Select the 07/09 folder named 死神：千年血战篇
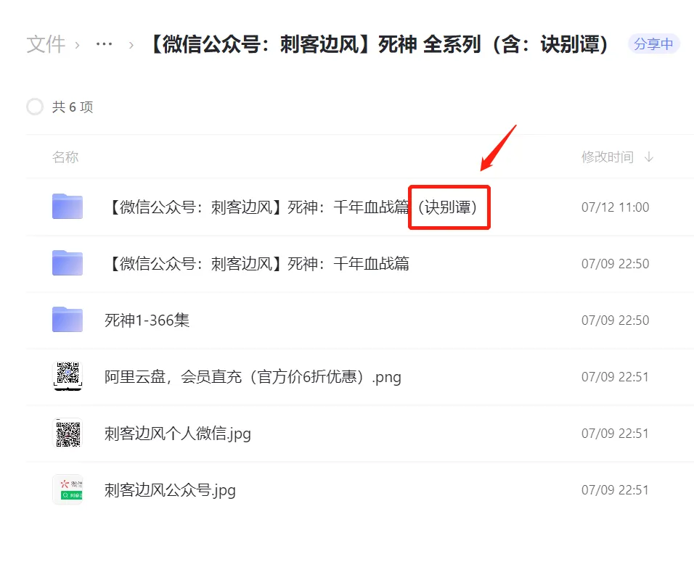694x588 pixels. [x=257, y=263]
